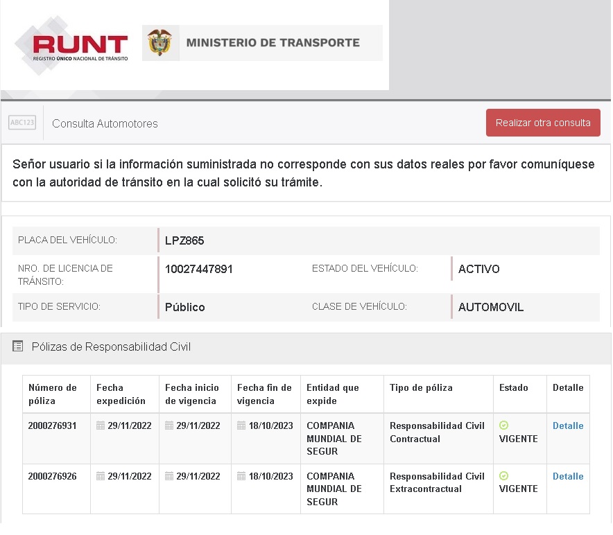This screenshot has height=535, width=613.
Task: Click calendar icon in first policy's Fecha fin
Action: [x=241, y=426]
